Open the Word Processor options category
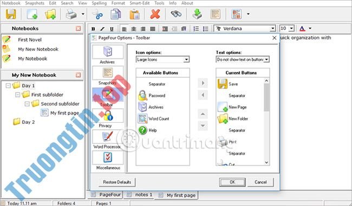352x206 pixels. pyautogui.click(x=108, y=139)
